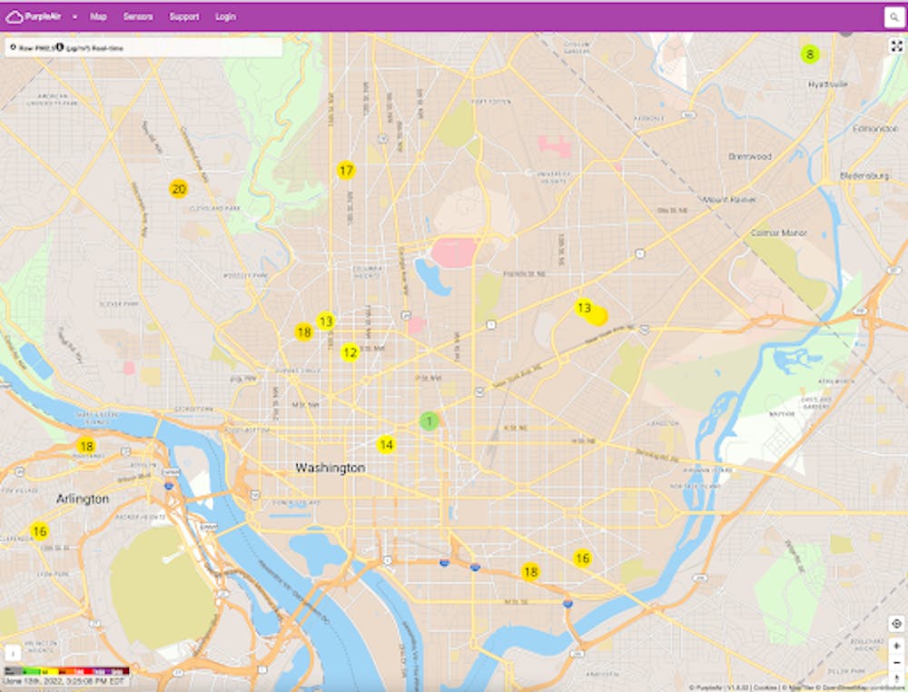Open the Cookies link in footer
Image resolution: width=908 pixels, height=692 pixels.
765,687
